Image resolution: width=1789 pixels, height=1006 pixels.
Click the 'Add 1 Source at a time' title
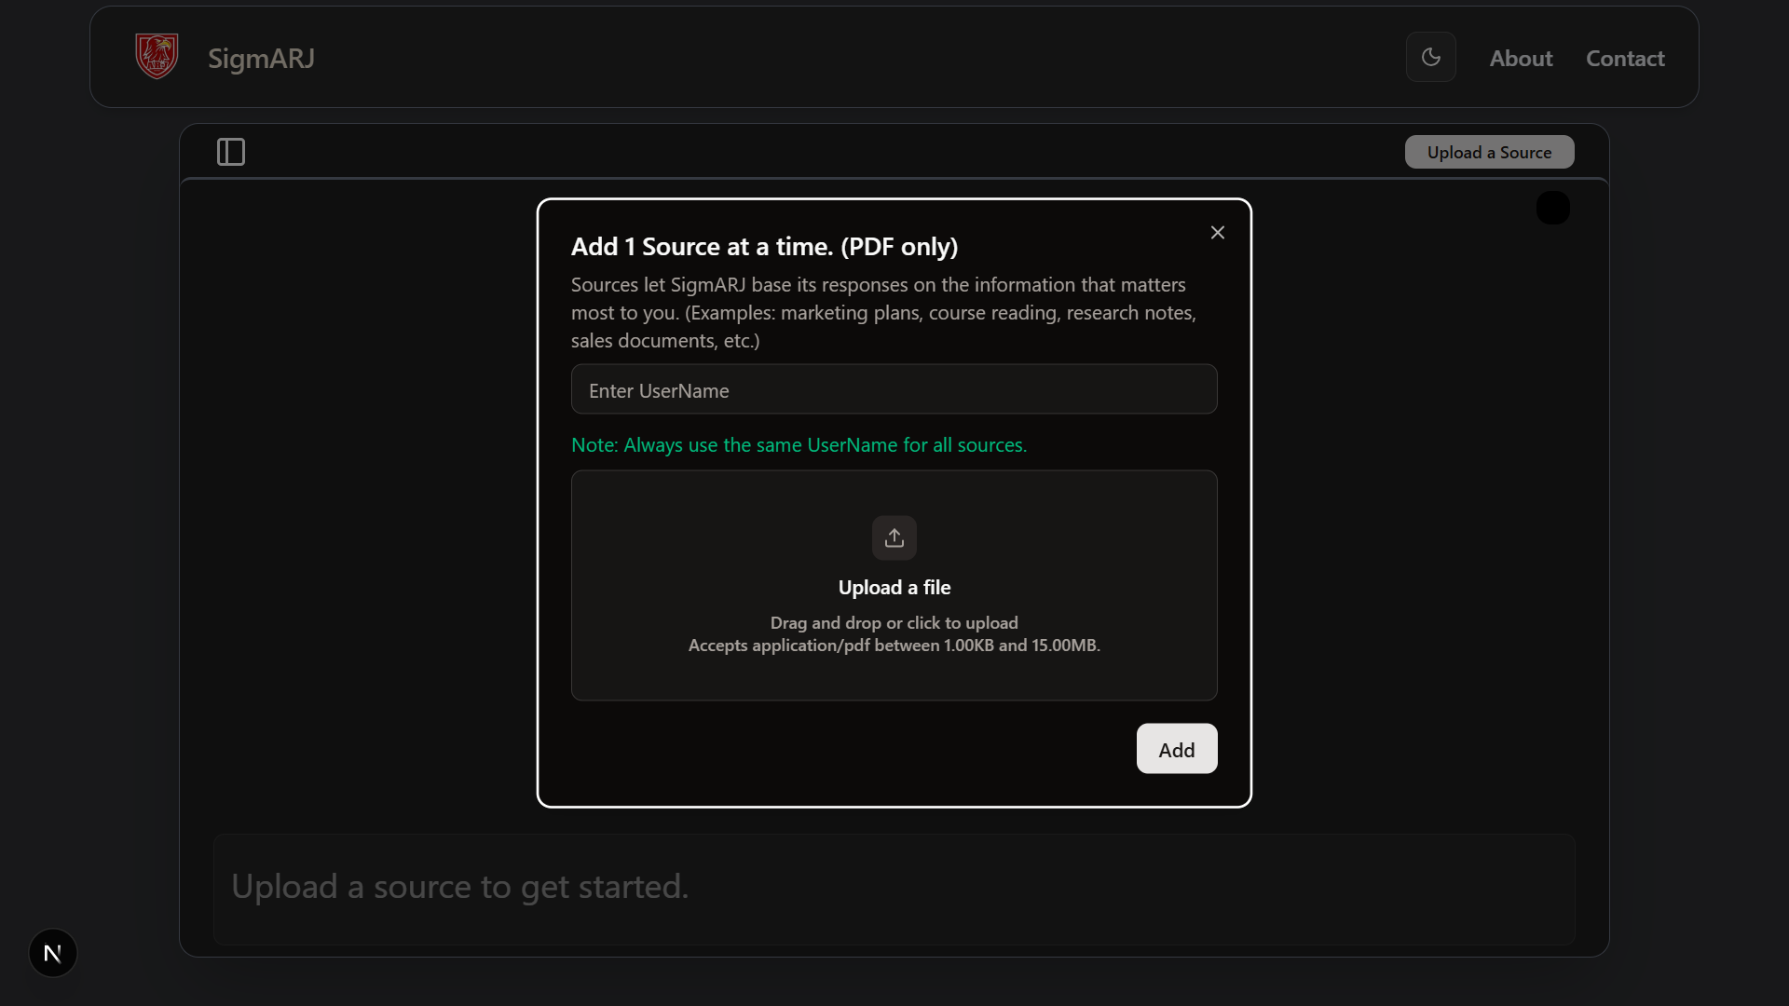click(764, 247)
